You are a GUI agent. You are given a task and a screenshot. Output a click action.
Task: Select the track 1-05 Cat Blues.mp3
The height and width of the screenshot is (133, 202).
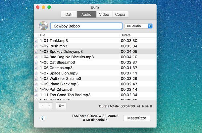95,62
